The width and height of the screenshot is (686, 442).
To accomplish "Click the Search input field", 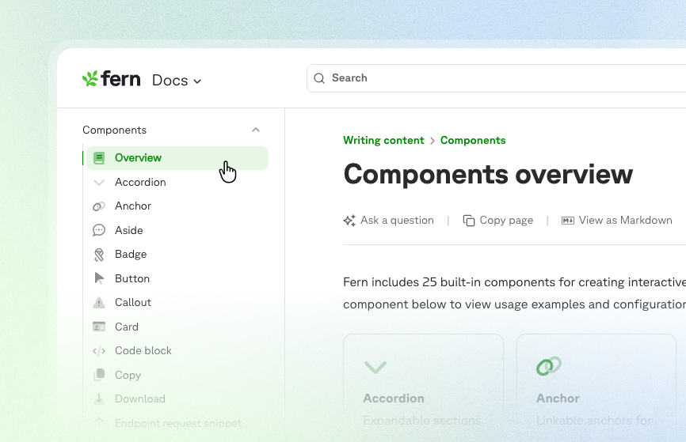I will [496, 78].
